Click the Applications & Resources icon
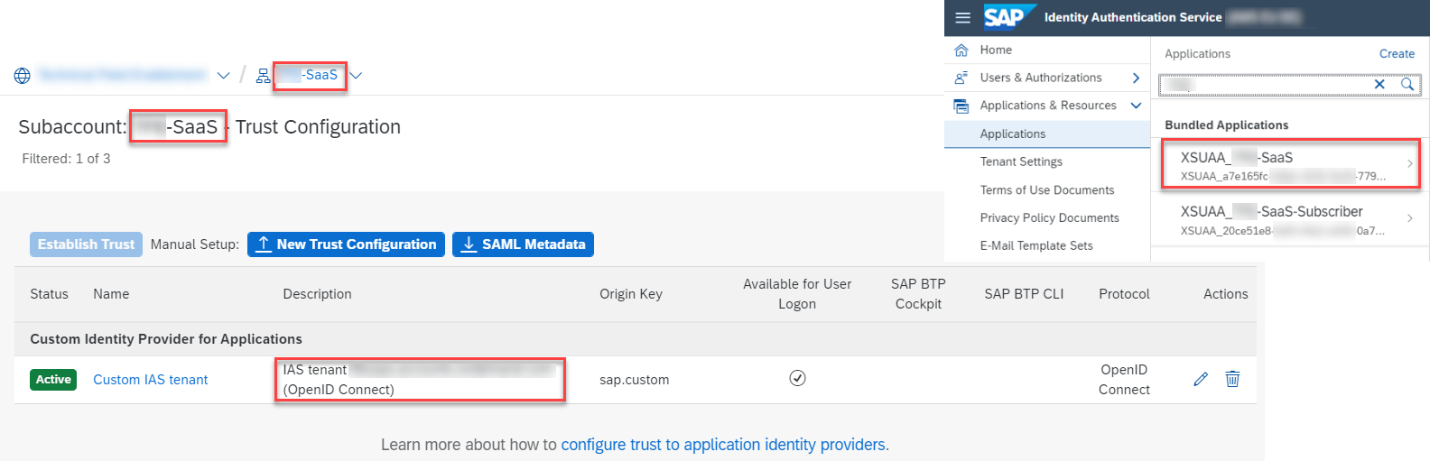1430x461 pixels. tap(961, 106)
